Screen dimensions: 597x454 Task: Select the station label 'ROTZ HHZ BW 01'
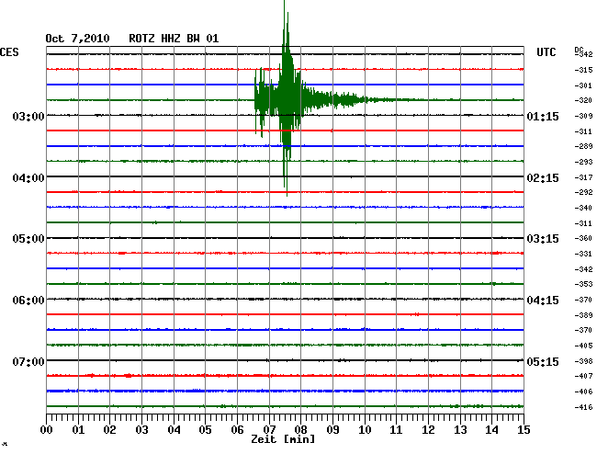[174, 39]
